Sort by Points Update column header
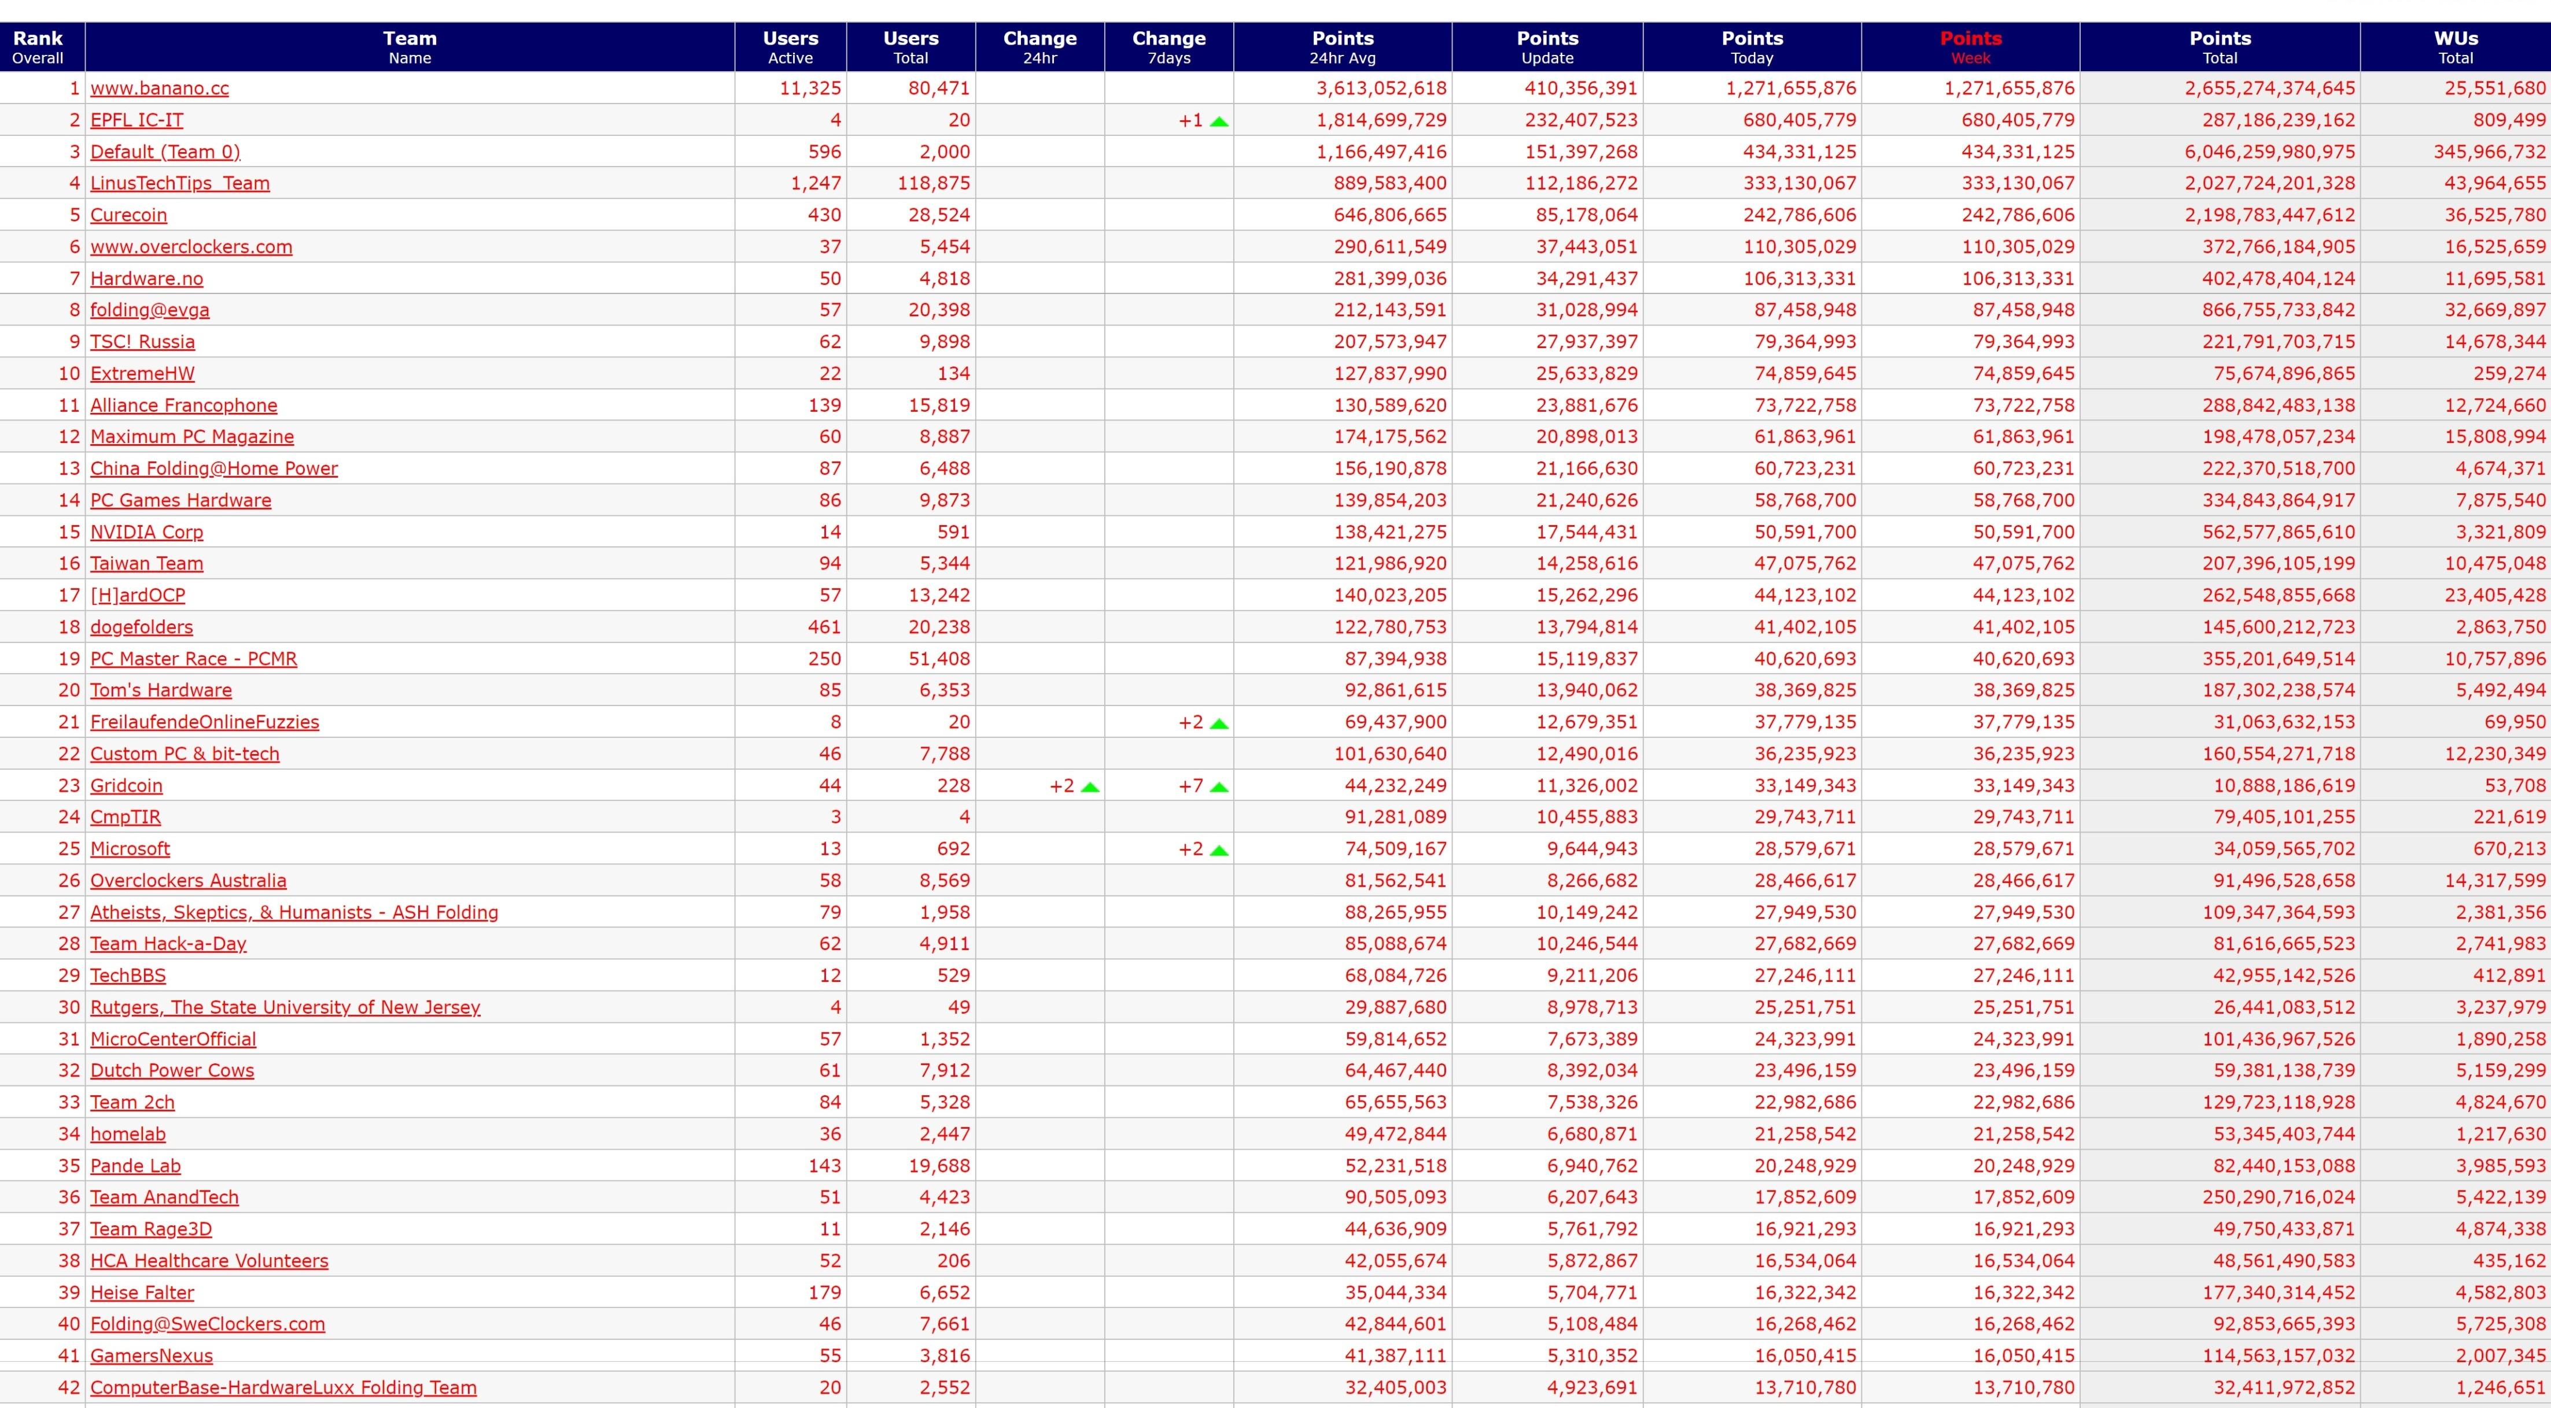The height and width of the screenshot is (1408, 2551). point(1548,47)
